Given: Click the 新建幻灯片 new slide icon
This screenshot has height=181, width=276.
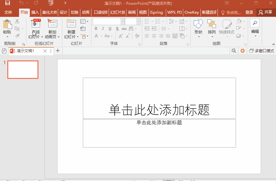Looking at the screenshot, I should click(71, 24).
